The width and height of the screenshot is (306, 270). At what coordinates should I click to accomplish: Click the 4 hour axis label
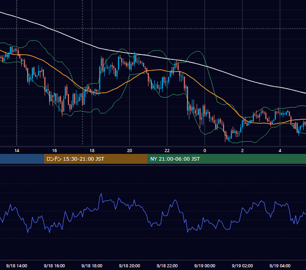point(280,151)
